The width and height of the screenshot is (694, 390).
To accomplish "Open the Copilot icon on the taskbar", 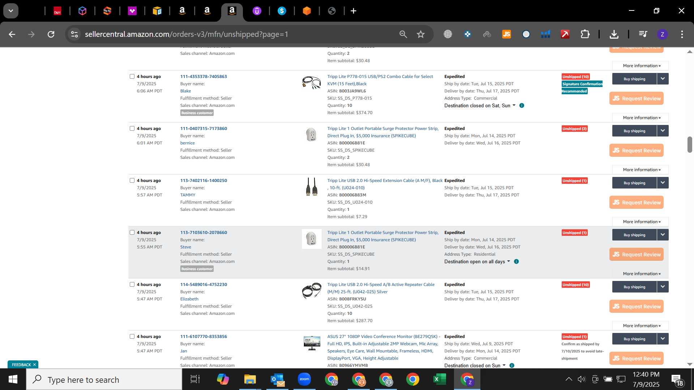I will [x=223, y=380].
